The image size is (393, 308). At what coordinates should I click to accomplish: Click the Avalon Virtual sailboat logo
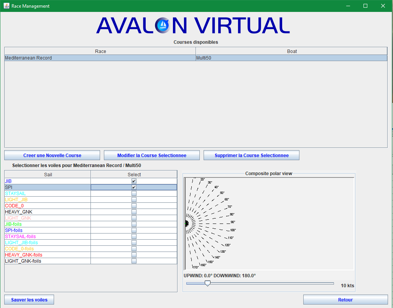tap(163, 25)
